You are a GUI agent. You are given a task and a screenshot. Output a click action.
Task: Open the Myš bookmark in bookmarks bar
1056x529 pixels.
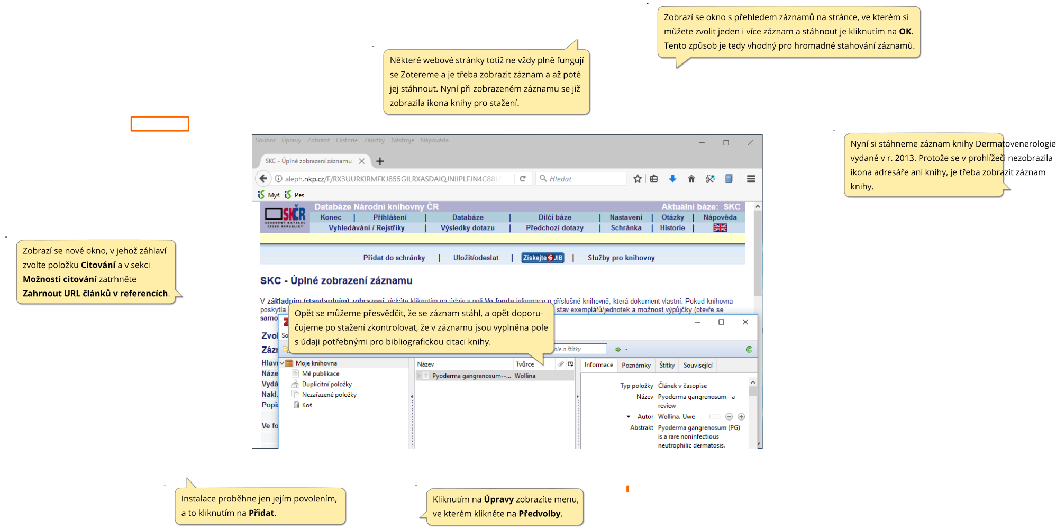[269, 195]
